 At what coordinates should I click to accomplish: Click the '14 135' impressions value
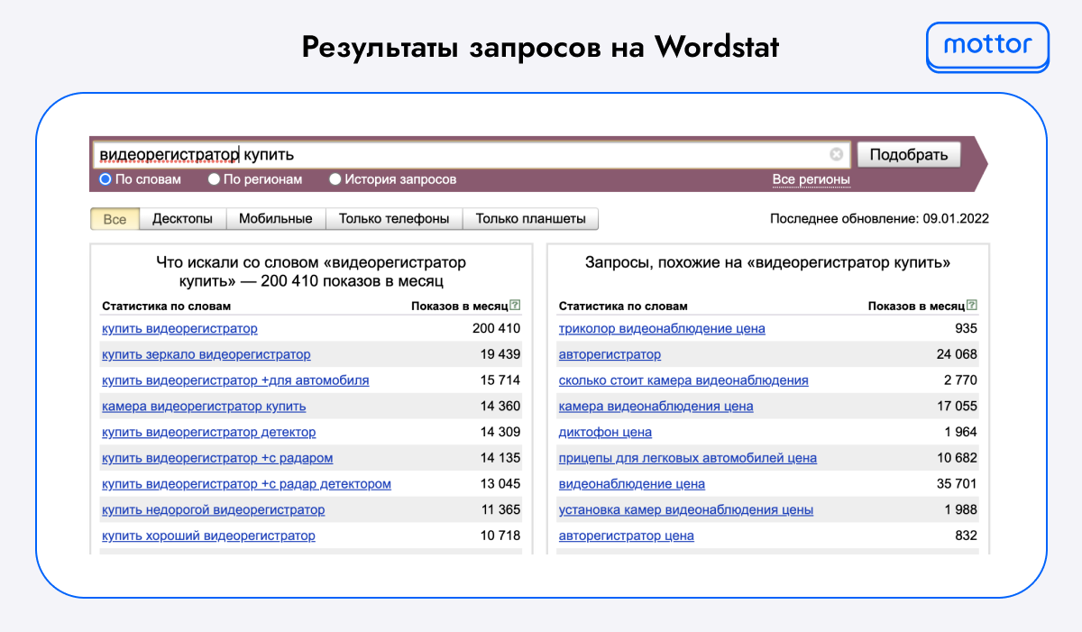point(500,458)
